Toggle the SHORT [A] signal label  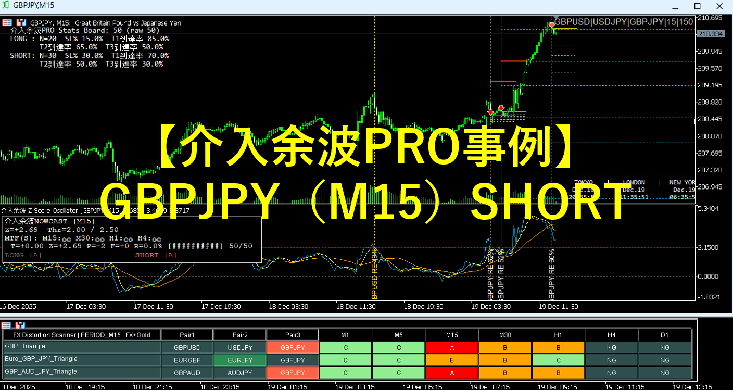[x=156, y=255]
